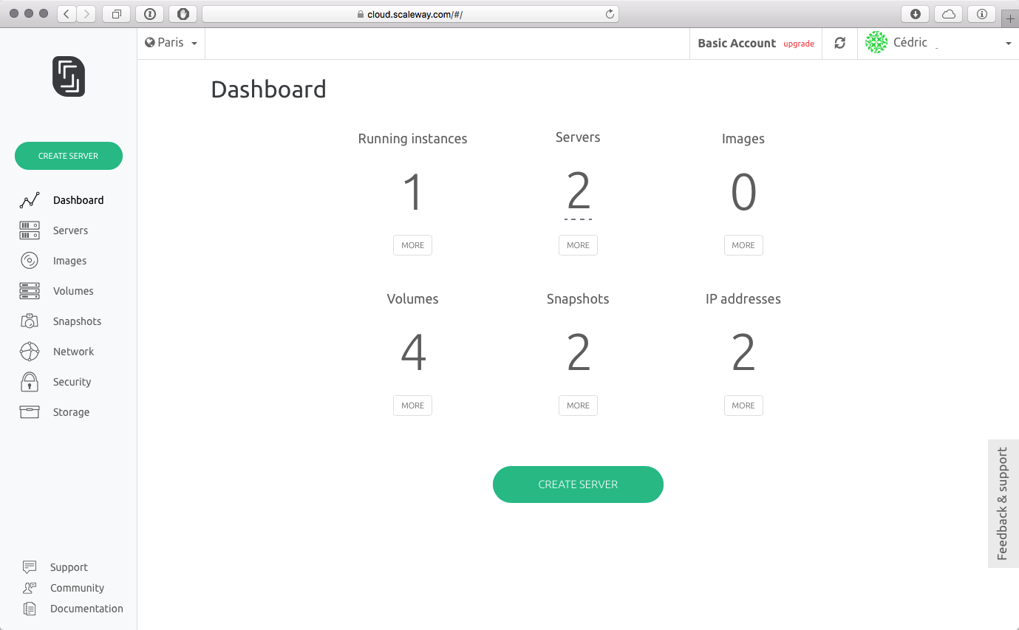This screenshot has width=1019, height=630.
Task: Open Images via the disc icon
Action: (30, 261)
